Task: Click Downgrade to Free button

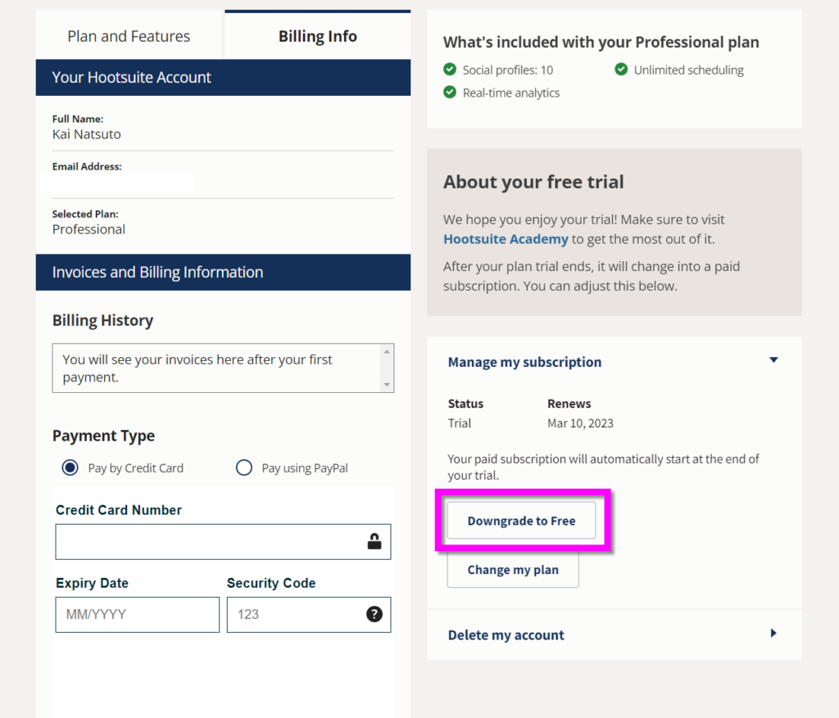Action: (x=521, y=521)
